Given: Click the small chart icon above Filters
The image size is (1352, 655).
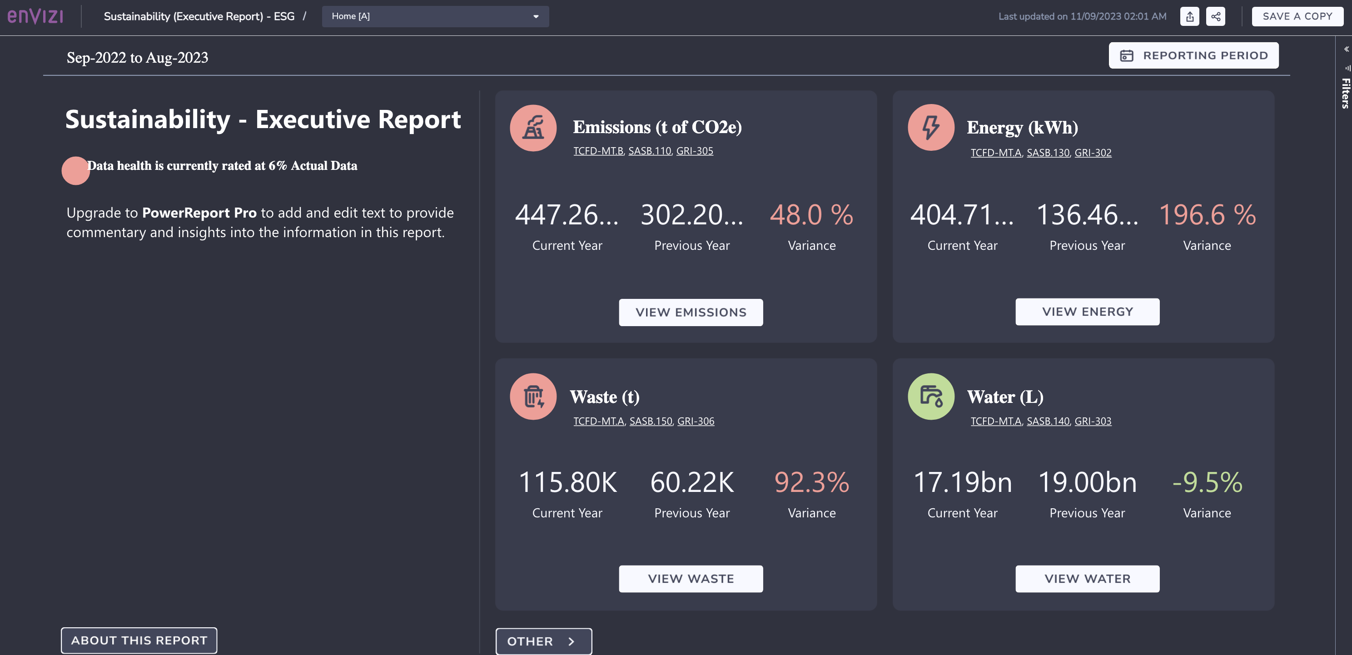Looking at the screenshot, I should pyautogui.click(x=1347, y=68).
